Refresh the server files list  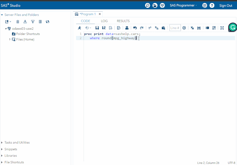tap(48, 22)
